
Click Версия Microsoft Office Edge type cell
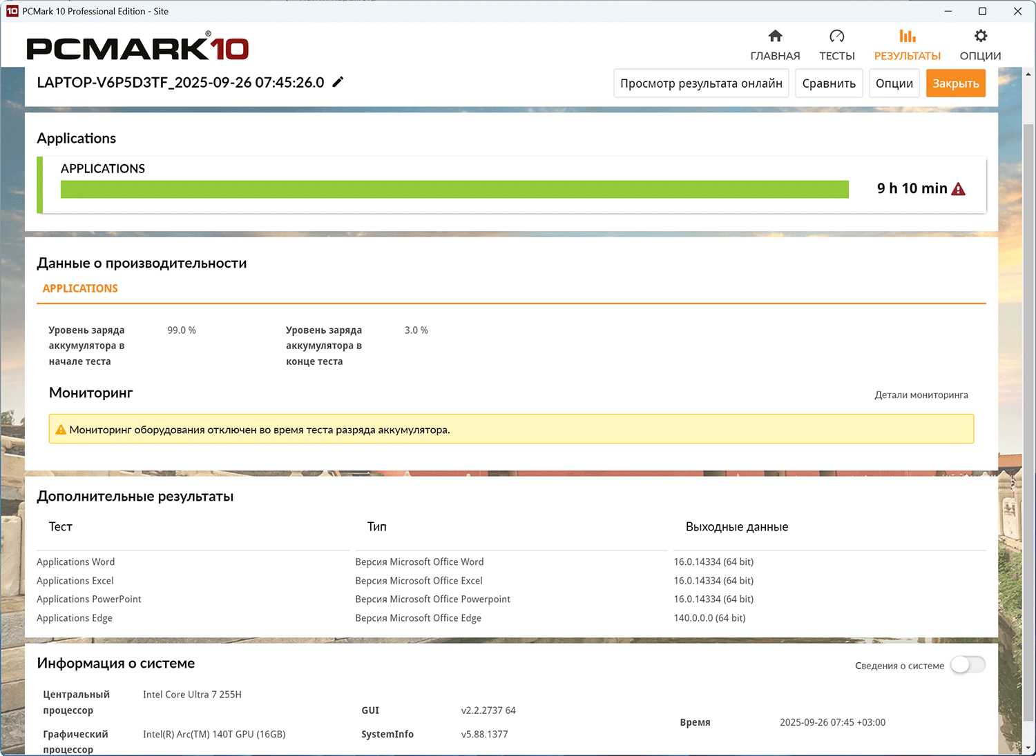418,618
